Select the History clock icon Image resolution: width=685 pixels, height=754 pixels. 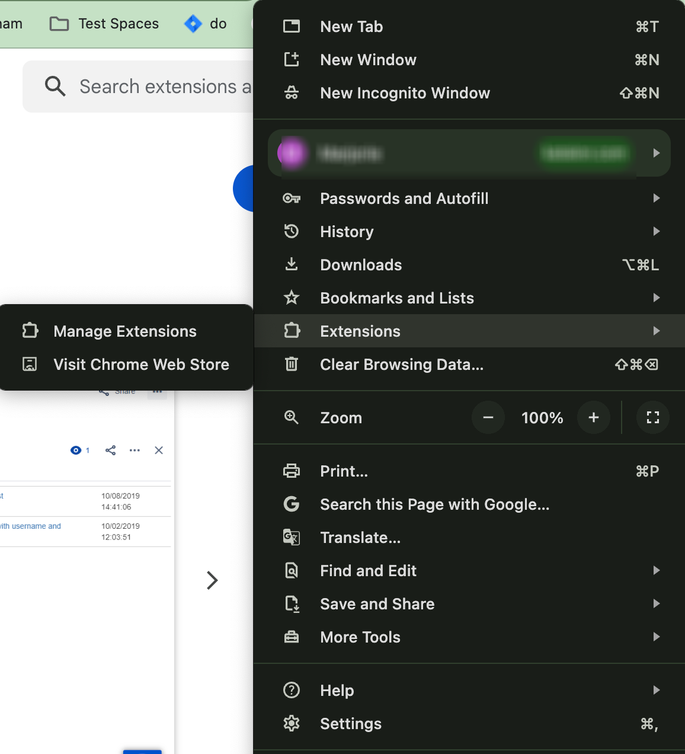[292, 231]
